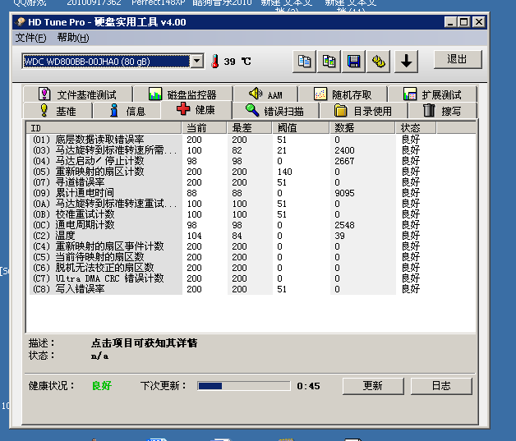The height and width of the screenshot is (441, 516).
Task: Click data value 2548 in power cycle row
Action: 344,225
